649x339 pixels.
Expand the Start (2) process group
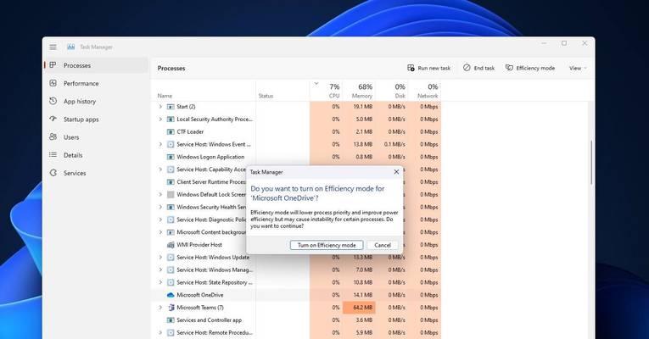tap(160, 107)
